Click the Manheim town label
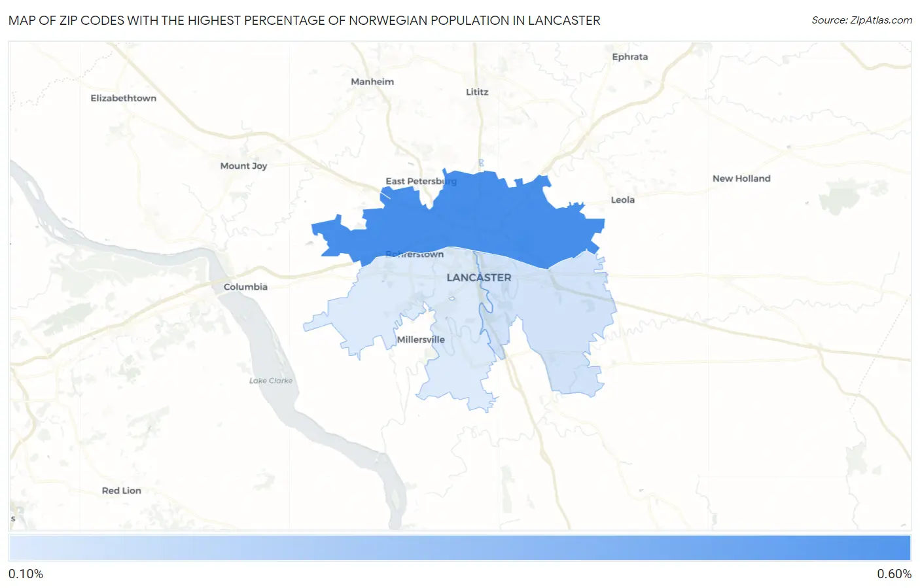The image size is (920, 588). coord(372,82)
